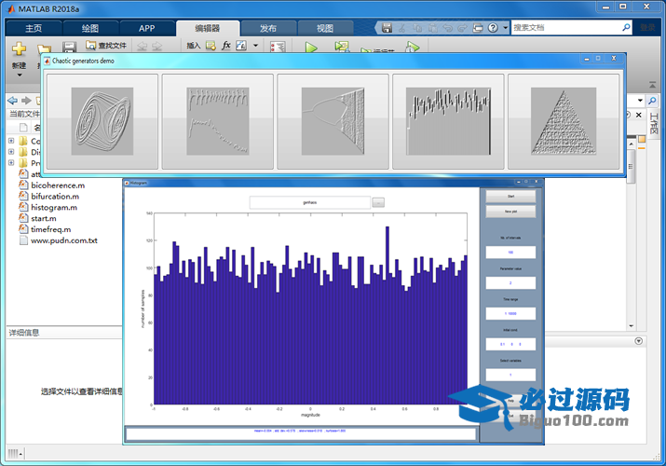This screenshot has height=466, width=666.
Task: Click the Parameter value field in Histogram
Action: 510,283
